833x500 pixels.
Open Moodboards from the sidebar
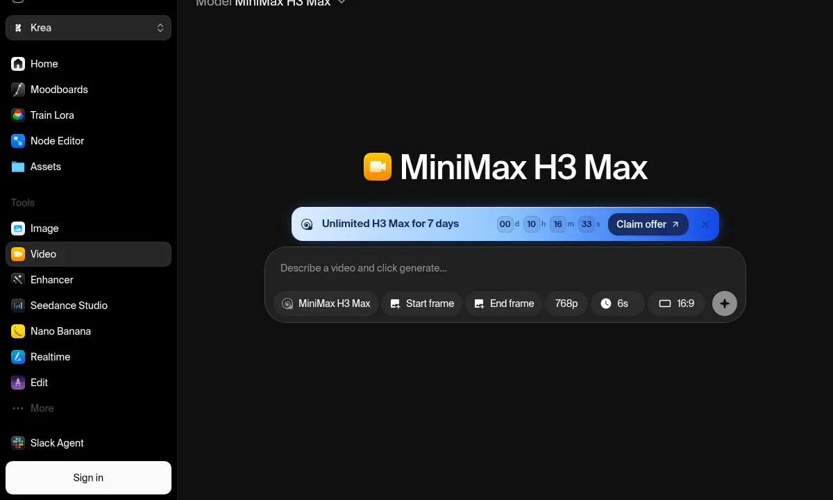pos(88,90)
